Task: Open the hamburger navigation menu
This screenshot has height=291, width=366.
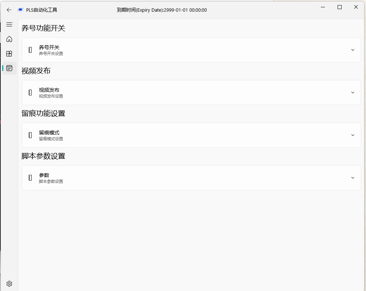Action: [9, 24]
